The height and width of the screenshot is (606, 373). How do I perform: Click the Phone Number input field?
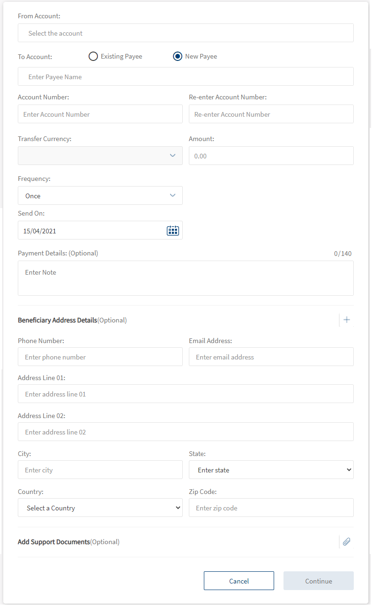pos(100,357)
